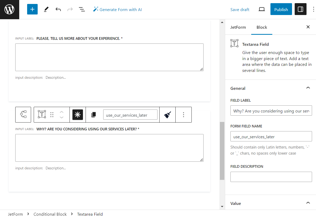Open the Generate Form with AI wand icon
The width and height of the screenshot is (316, 217).
point(96,9)
